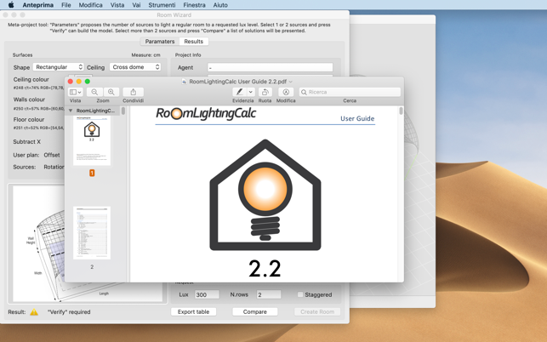The width and height of the screenshot is (547, 342).
Task: Open the Strumenti menu
Action: 162,5
